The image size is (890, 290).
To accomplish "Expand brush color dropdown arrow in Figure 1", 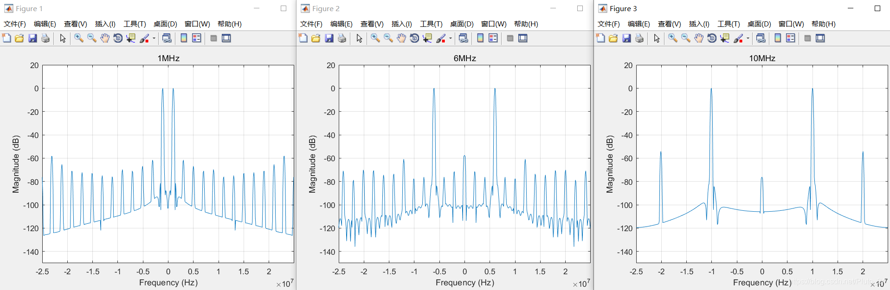I will [154, 38].
